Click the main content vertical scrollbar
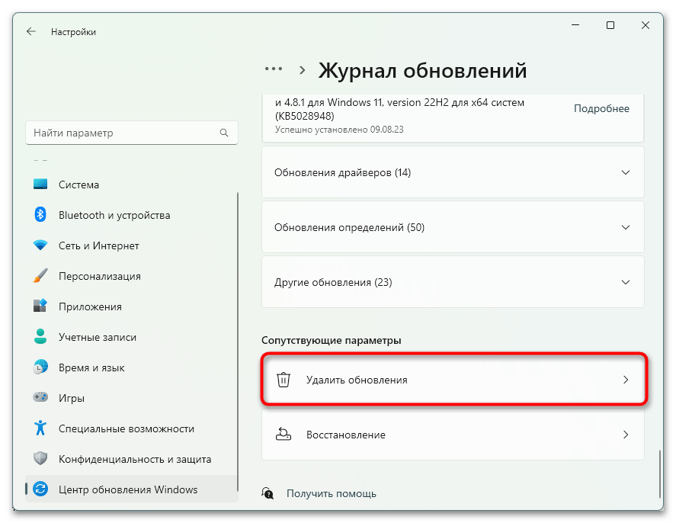The width and height of the screenshot is (676, 523). point(660,474)
